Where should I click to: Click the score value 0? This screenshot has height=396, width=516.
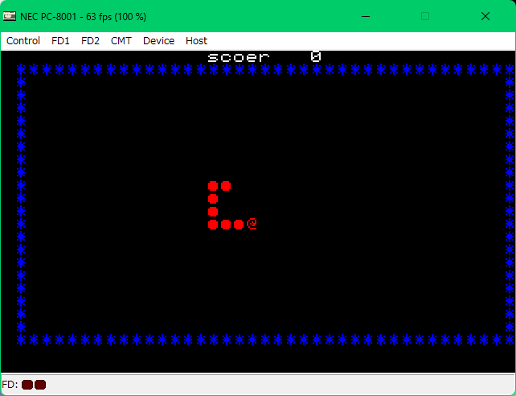click(316, 57)
